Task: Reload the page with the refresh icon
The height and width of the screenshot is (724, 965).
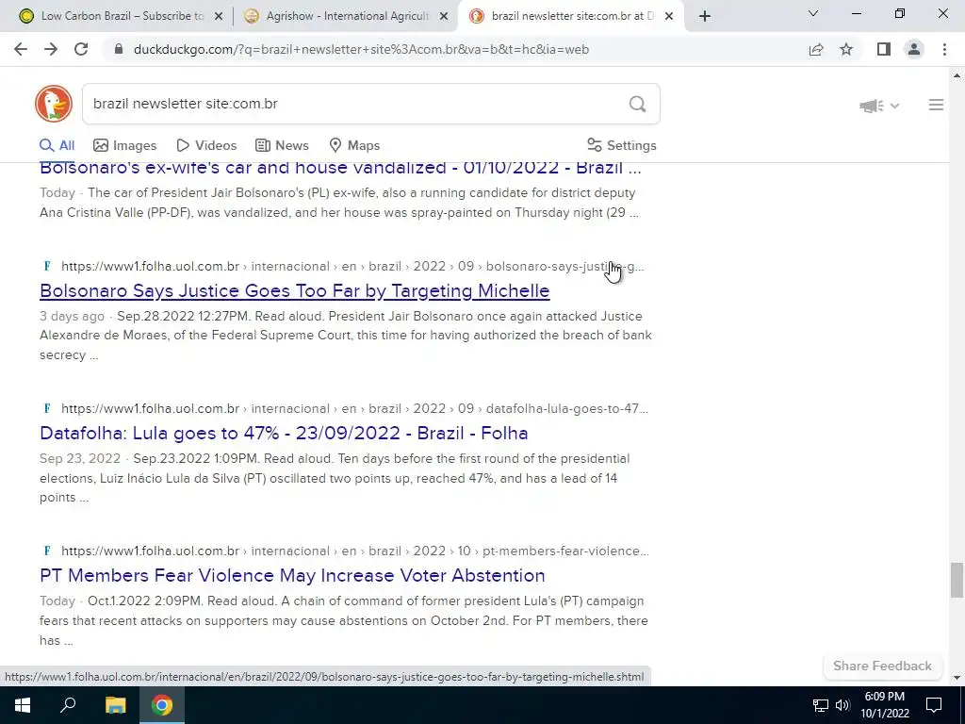Action: point(81,49)
